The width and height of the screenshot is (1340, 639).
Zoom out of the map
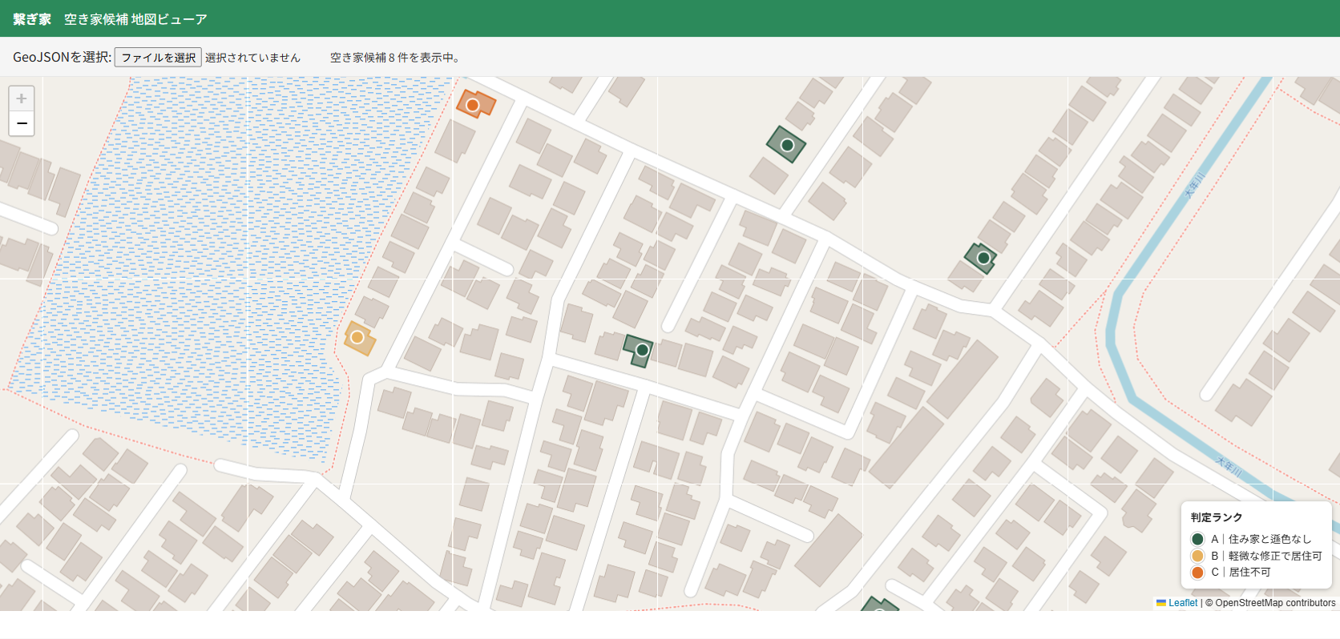pyautogui.click(x=22, y=123)
